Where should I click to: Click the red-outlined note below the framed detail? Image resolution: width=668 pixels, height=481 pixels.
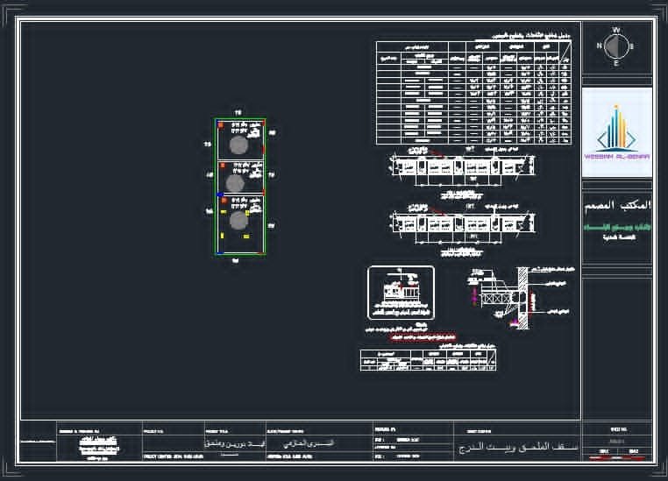coord(423,338)
